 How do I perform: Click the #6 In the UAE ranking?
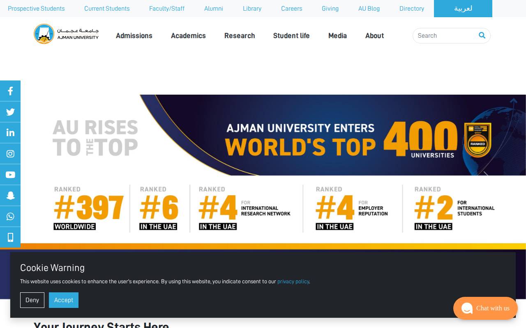pyautogui.click(x=159, y=208)
